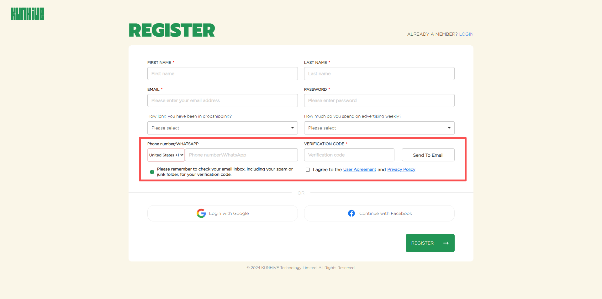This screenshot has width=602, height=299.
Task: Click the arrow icon on Register button
Action: pos(446,243)
